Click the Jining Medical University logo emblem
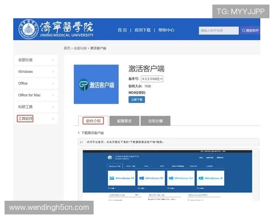 point(28,29)
